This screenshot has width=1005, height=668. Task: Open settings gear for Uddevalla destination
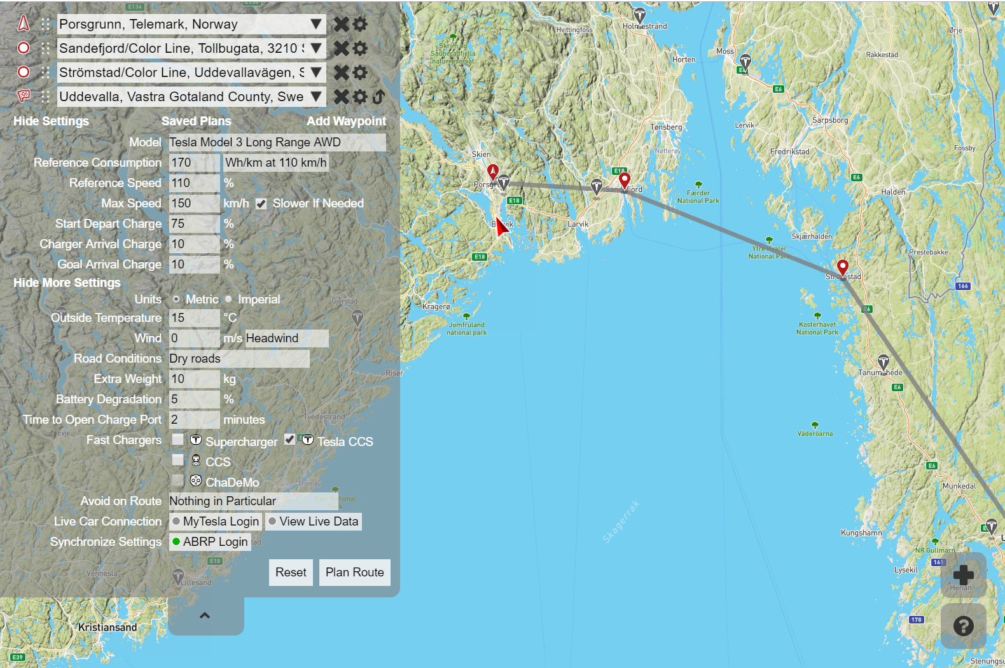coord(360,97)
